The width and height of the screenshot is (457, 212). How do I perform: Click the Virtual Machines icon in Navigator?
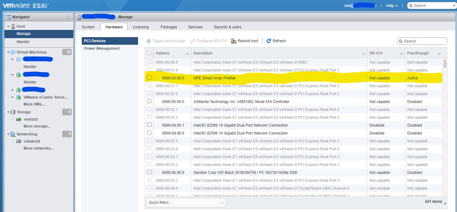13,52
